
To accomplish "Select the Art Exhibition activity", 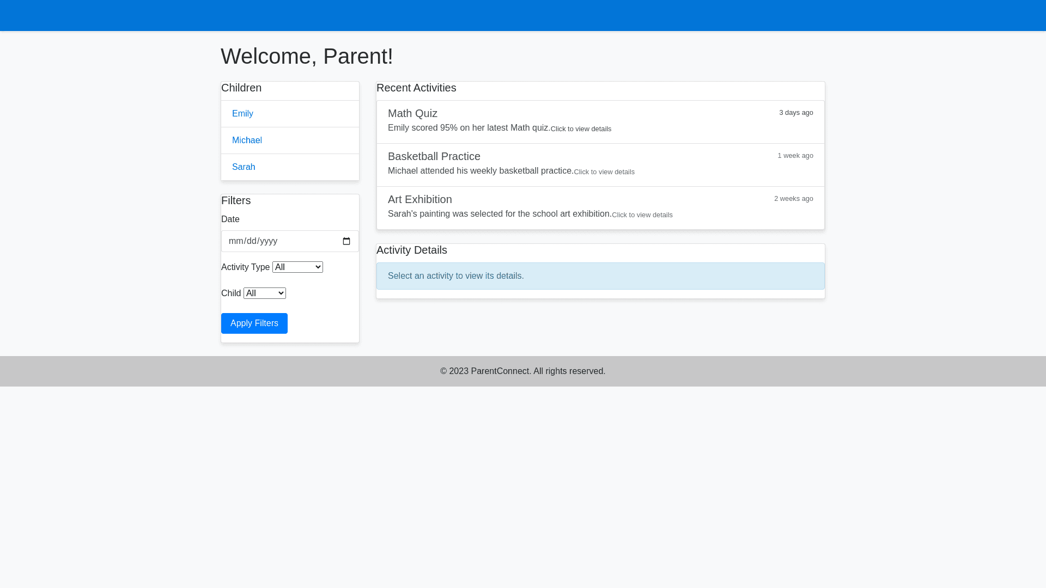I will pos(420,199).
